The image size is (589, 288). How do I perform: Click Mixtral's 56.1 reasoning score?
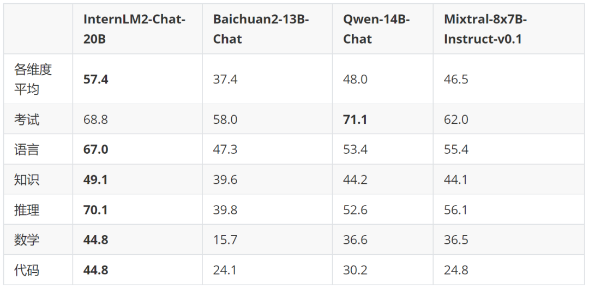point(456,209)
